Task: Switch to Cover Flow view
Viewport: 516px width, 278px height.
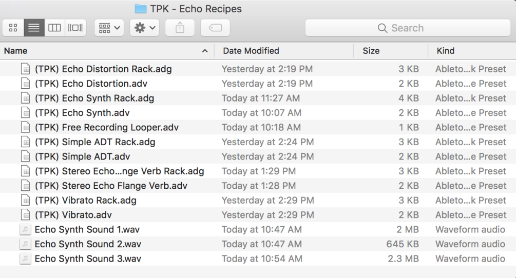Action: tap(75, 28)
